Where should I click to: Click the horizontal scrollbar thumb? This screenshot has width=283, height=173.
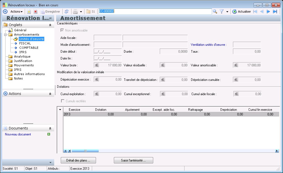tap(85, 151)
